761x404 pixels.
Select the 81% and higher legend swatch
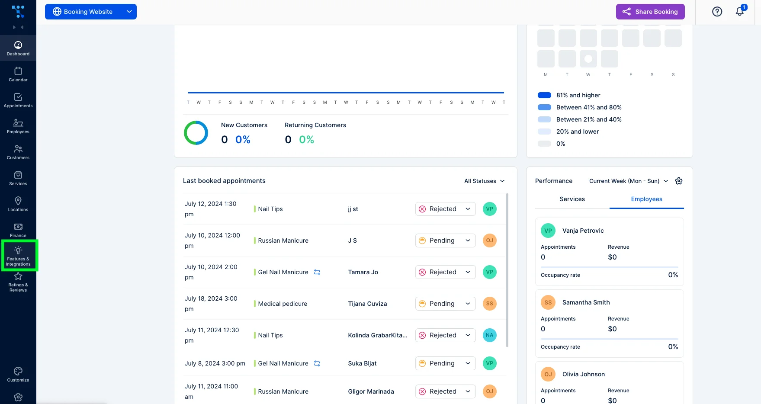544,95
